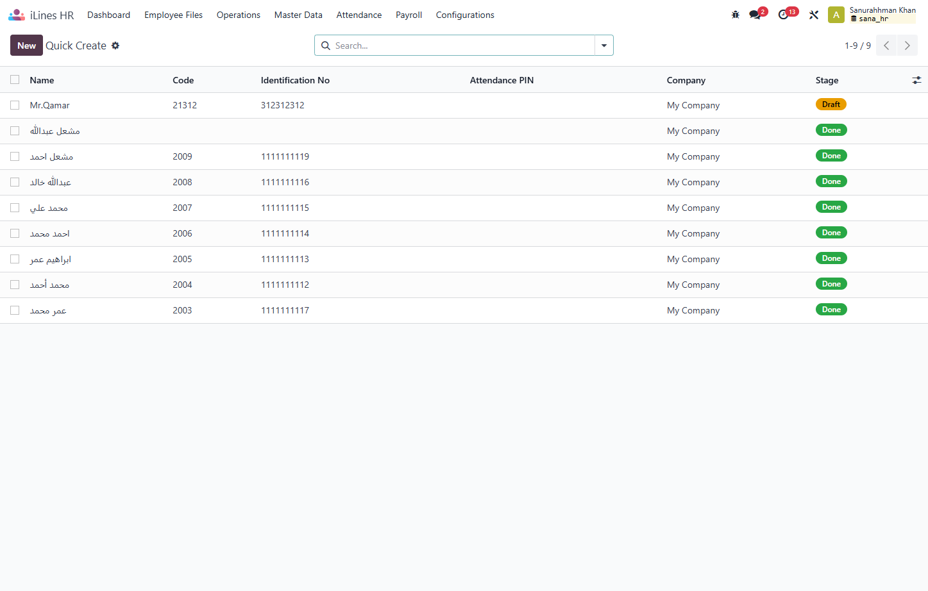
Task: Sort by Company column header
Action: 686,80
